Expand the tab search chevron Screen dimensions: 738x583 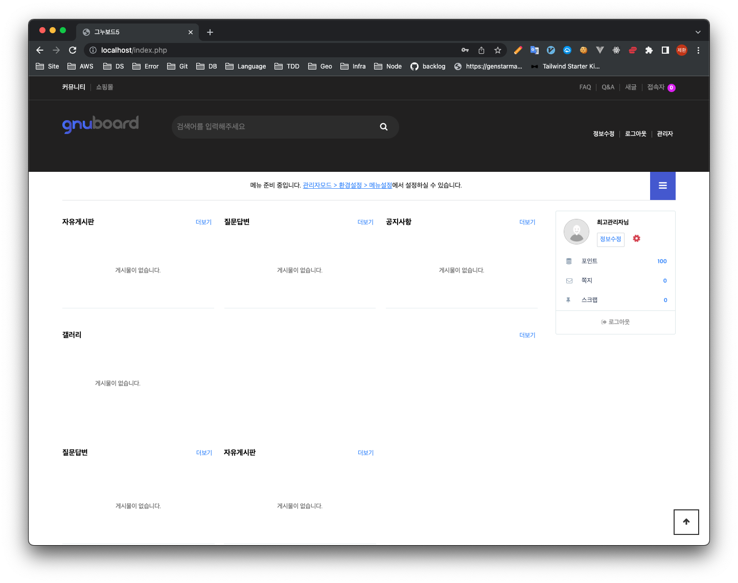698,32
